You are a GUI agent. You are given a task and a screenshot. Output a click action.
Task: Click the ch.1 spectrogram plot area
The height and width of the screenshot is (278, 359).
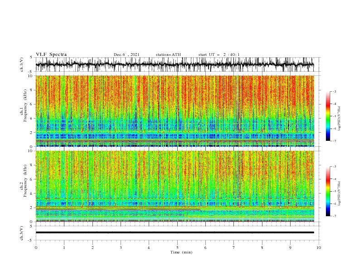point(175,111)
